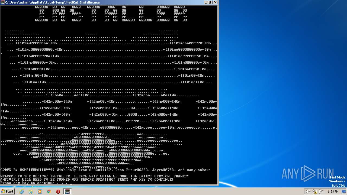Click the 'CODED BY MON5TERMATT#9999' credits line
The image size is (347, 195).
click(x=105, y=170)
